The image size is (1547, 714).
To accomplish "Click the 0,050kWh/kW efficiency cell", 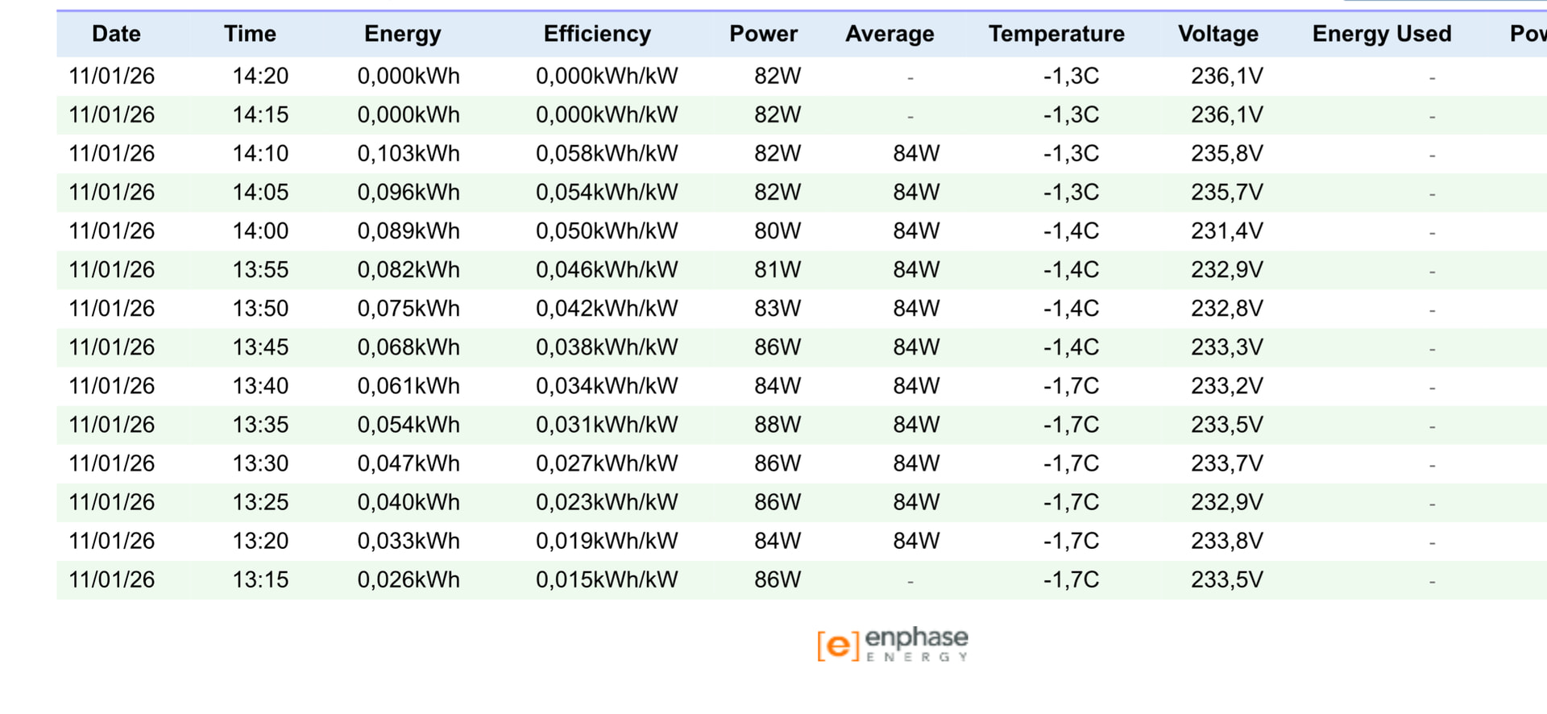I will [x=607, y=231].
